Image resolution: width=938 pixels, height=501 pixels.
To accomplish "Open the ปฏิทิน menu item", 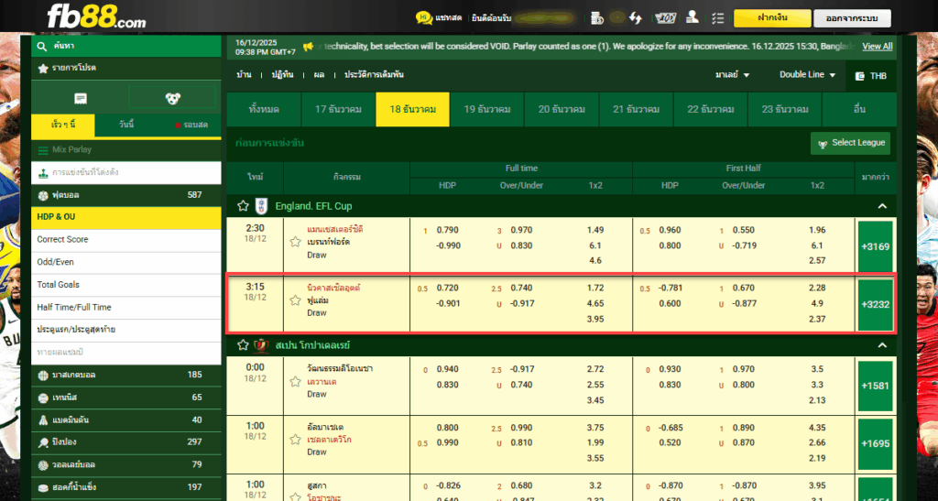I will tap(282, 75).
